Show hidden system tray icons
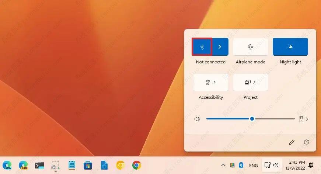This screenshot has height=174, width=321. (x=223, y=165)
